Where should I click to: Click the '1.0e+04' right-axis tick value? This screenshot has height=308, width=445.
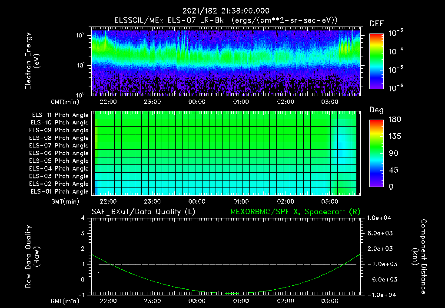pos(379,218)
